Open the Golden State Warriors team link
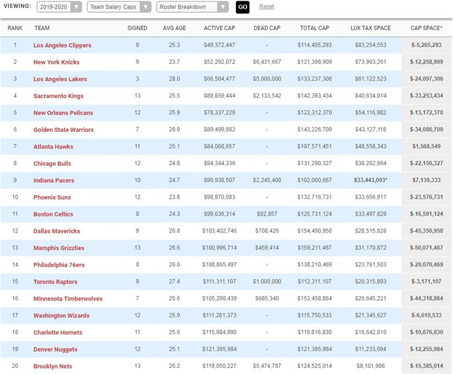The image size is (453, 374). pyautogui.click(x=63, y=130)
